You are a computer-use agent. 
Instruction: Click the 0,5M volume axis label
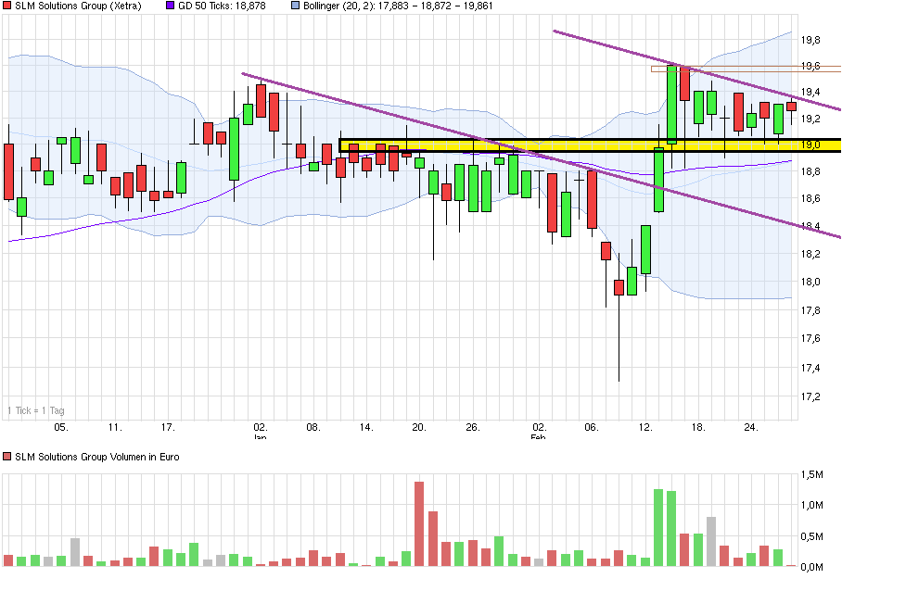pyautogui.click(x=811, y=536)
